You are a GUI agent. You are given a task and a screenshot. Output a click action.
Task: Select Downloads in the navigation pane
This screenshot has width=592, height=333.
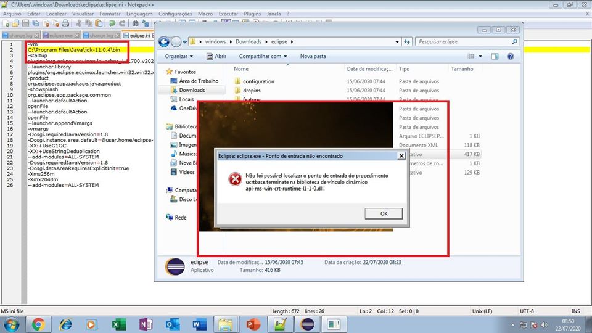point(192,90)
